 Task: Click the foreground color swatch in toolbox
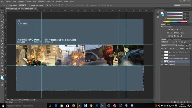(x=1, y=78)
